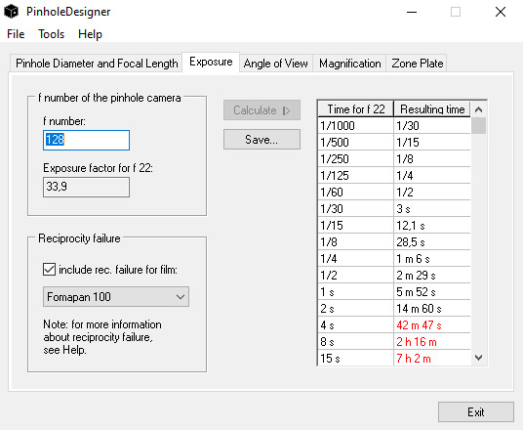
Task: Click the Resulting time column header
Action: (x=432, y=109)
